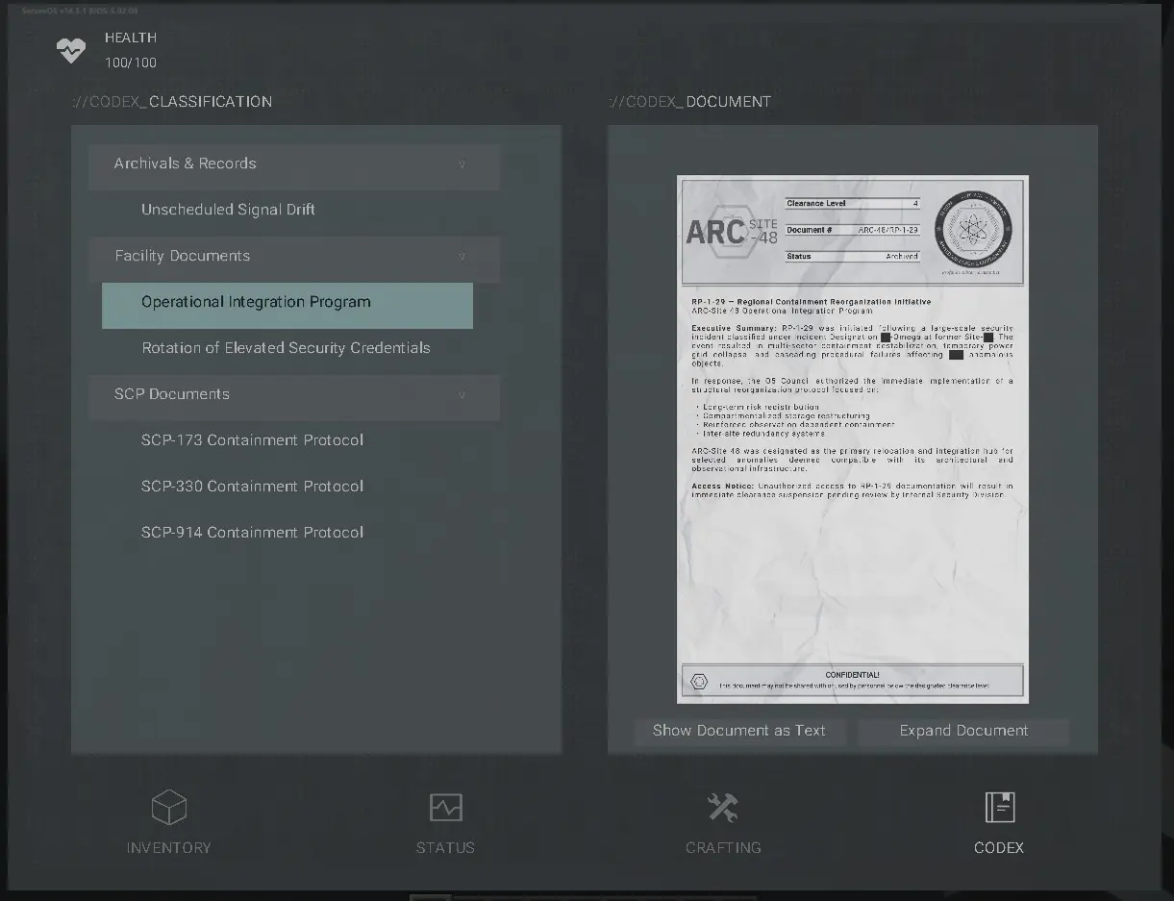Click the RP-1-29 document page preview
The height and width of the screenshot is (901, 1174).
tap(853, 438)
